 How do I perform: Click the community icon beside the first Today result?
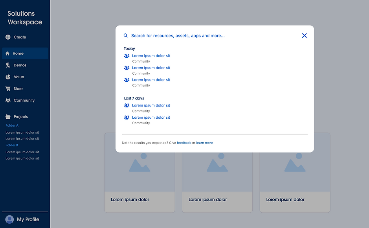[x=127, y=55]
